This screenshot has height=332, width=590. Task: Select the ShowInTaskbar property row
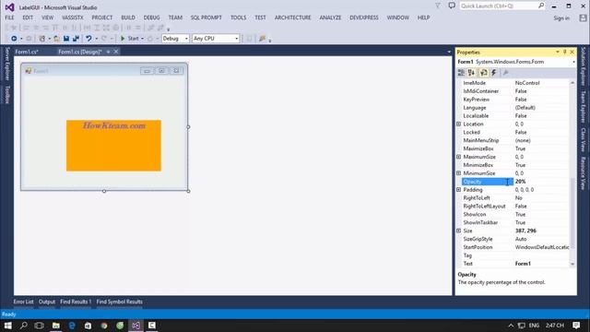[515, 222]
